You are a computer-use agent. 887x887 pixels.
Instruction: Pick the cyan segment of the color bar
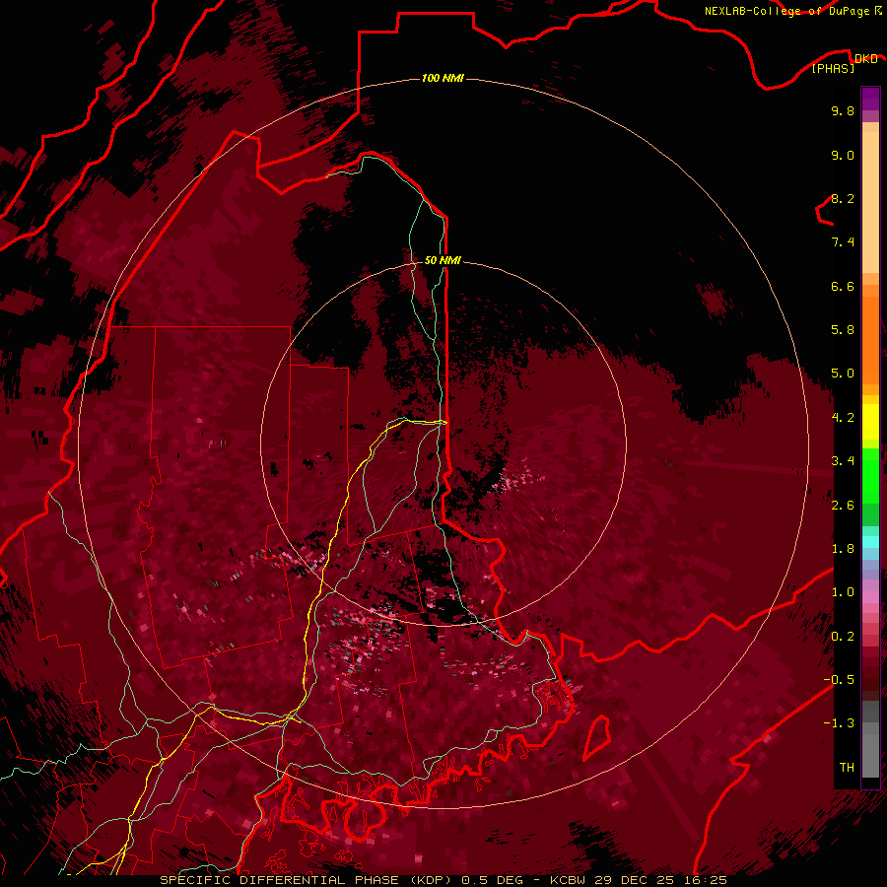870,542
